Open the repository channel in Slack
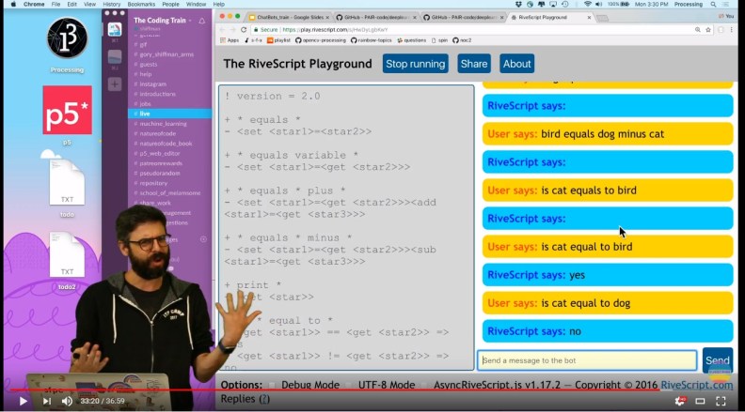 (153, 184)
